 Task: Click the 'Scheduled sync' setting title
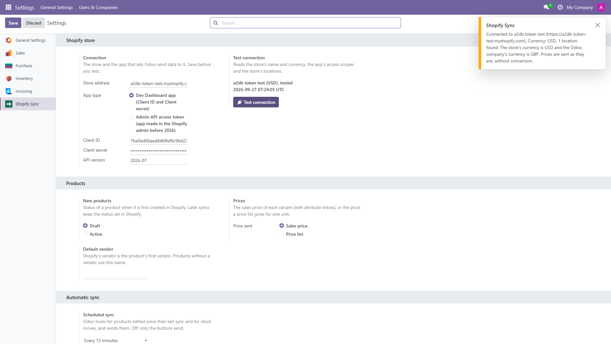click(x=99, y=315)
